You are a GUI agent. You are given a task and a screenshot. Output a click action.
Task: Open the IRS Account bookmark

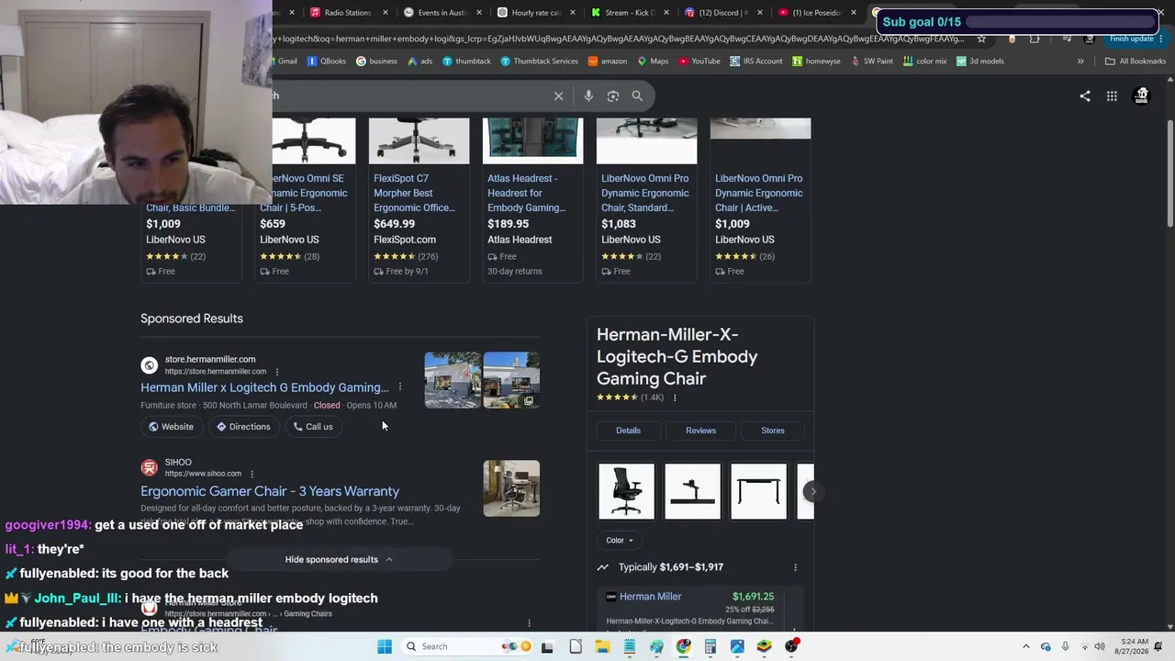pos(756,62)
